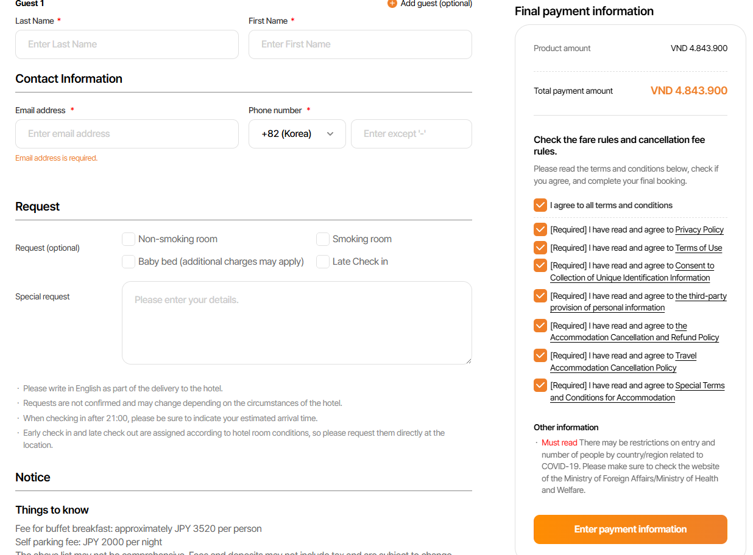Click the email address field
The image size is (753, 555).
point(127,134)
